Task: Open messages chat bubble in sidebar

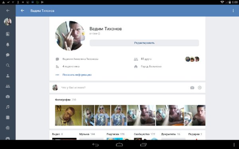Action: click(x=8, y=55)
